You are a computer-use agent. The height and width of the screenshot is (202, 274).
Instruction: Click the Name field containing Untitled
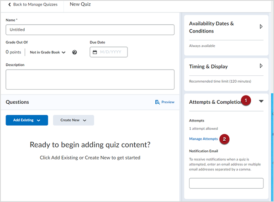coord(90,30)
